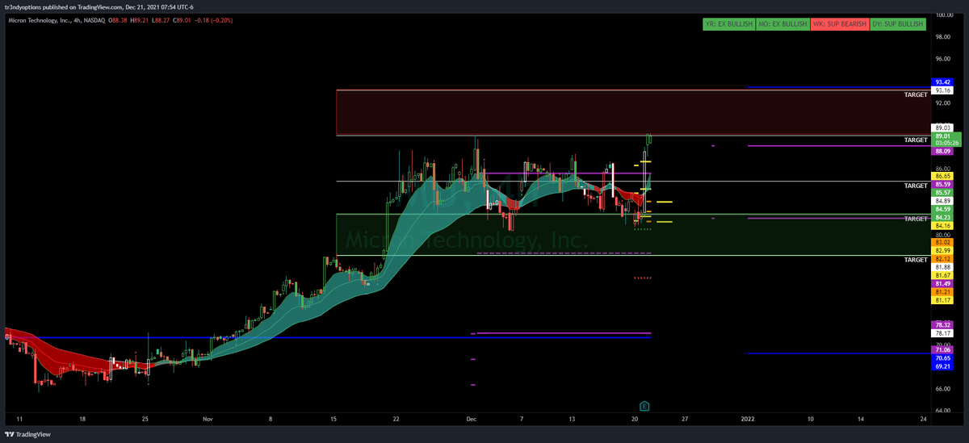Screen dimensions: 969x443
Task: Select the white 78.17 price tag
Action: click(x=943, y=332)
